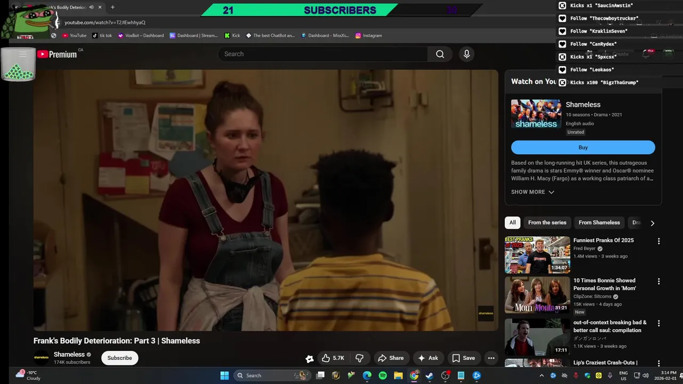Open Steam from the taskbar
This screenshot has height=384, width=683.
point(430,375)
